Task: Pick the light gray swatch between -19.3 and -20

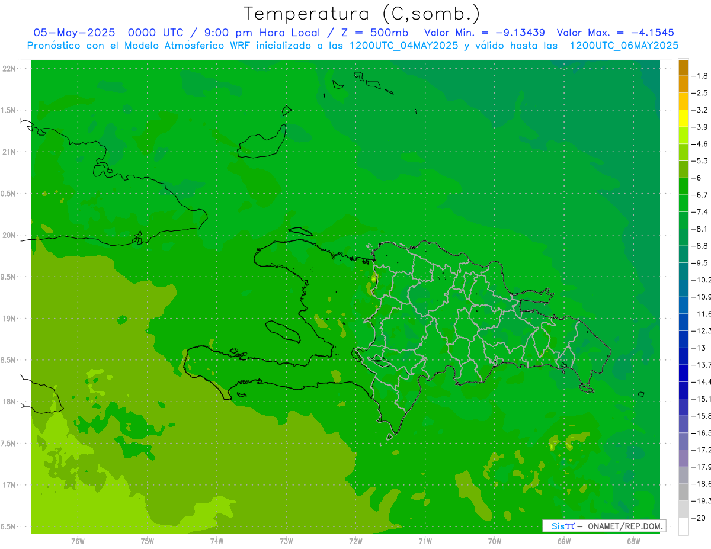Action: pyautogui.click(x=683, y=509)
